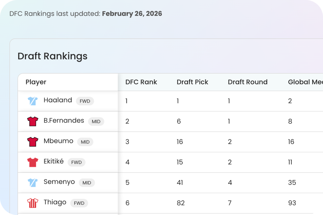Click the jersey icon beside Ekitiké
Screen dimensions: 323x215
[x=32, y=162]
